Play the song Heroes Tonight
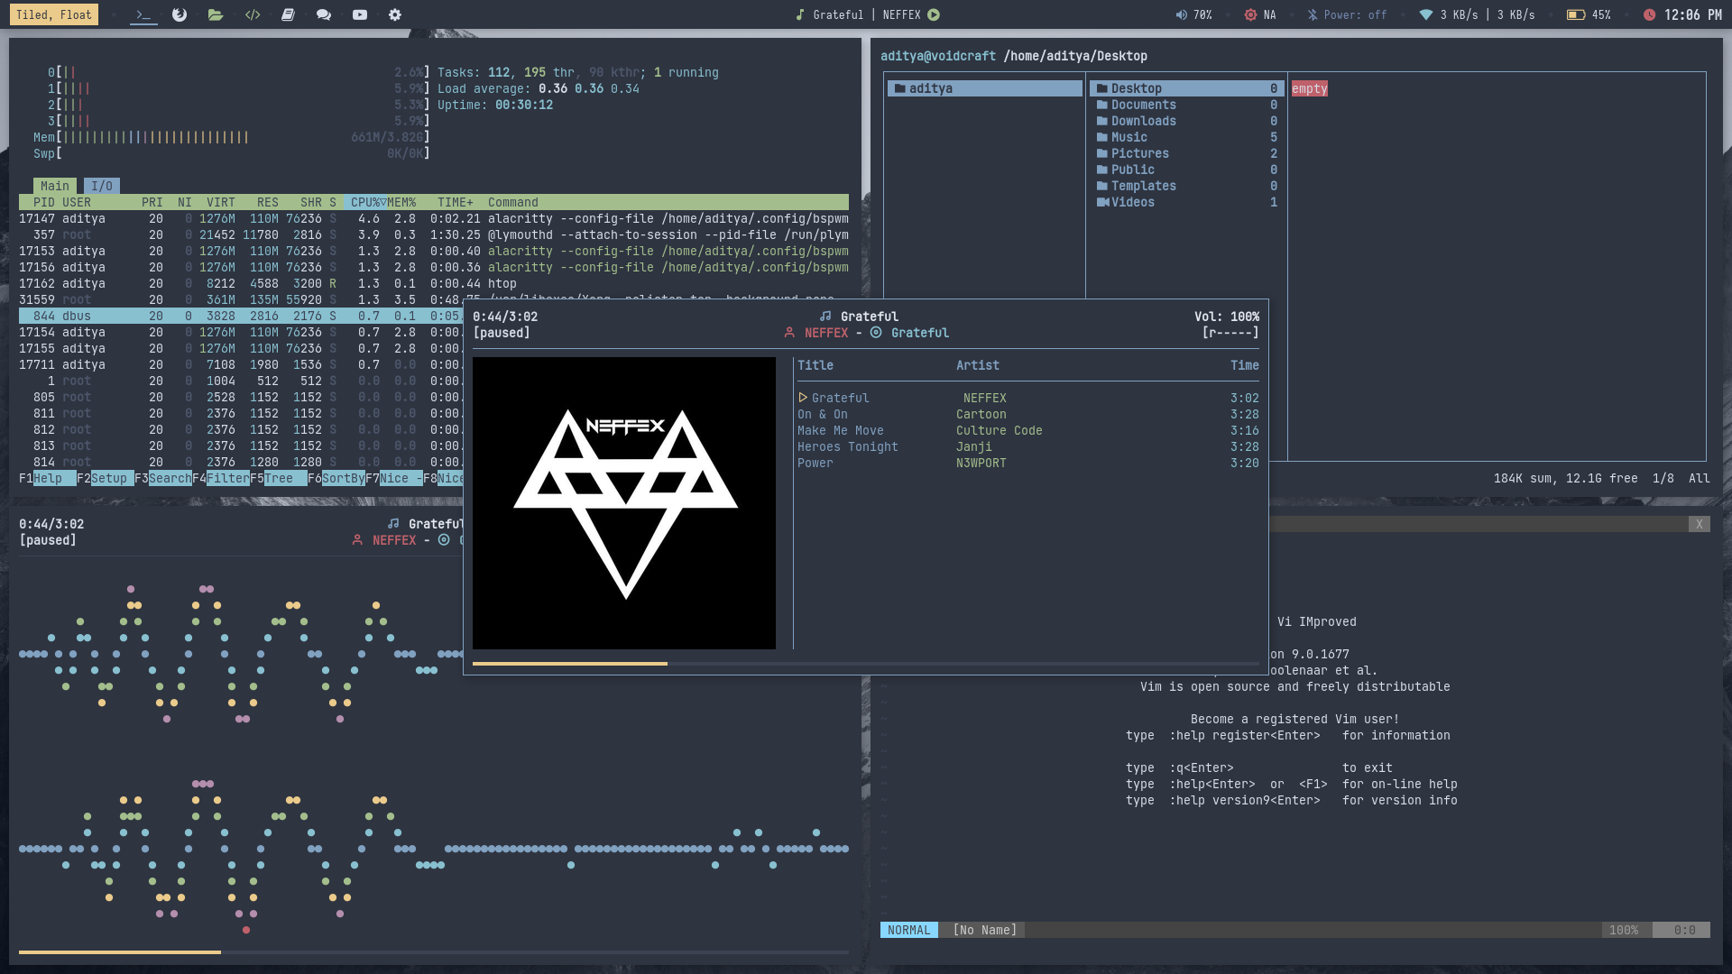The height and width of the screenshot is (974, 1732). [847, 446]
